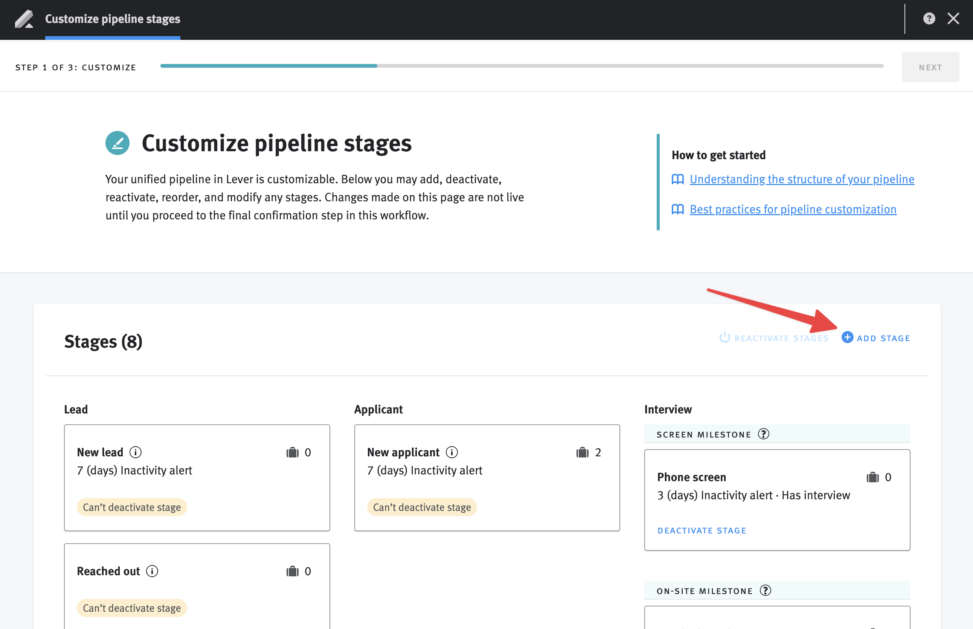Select the Reached out stage card title
This screenshot has width=973, height=629.
(x=108, y=571)
